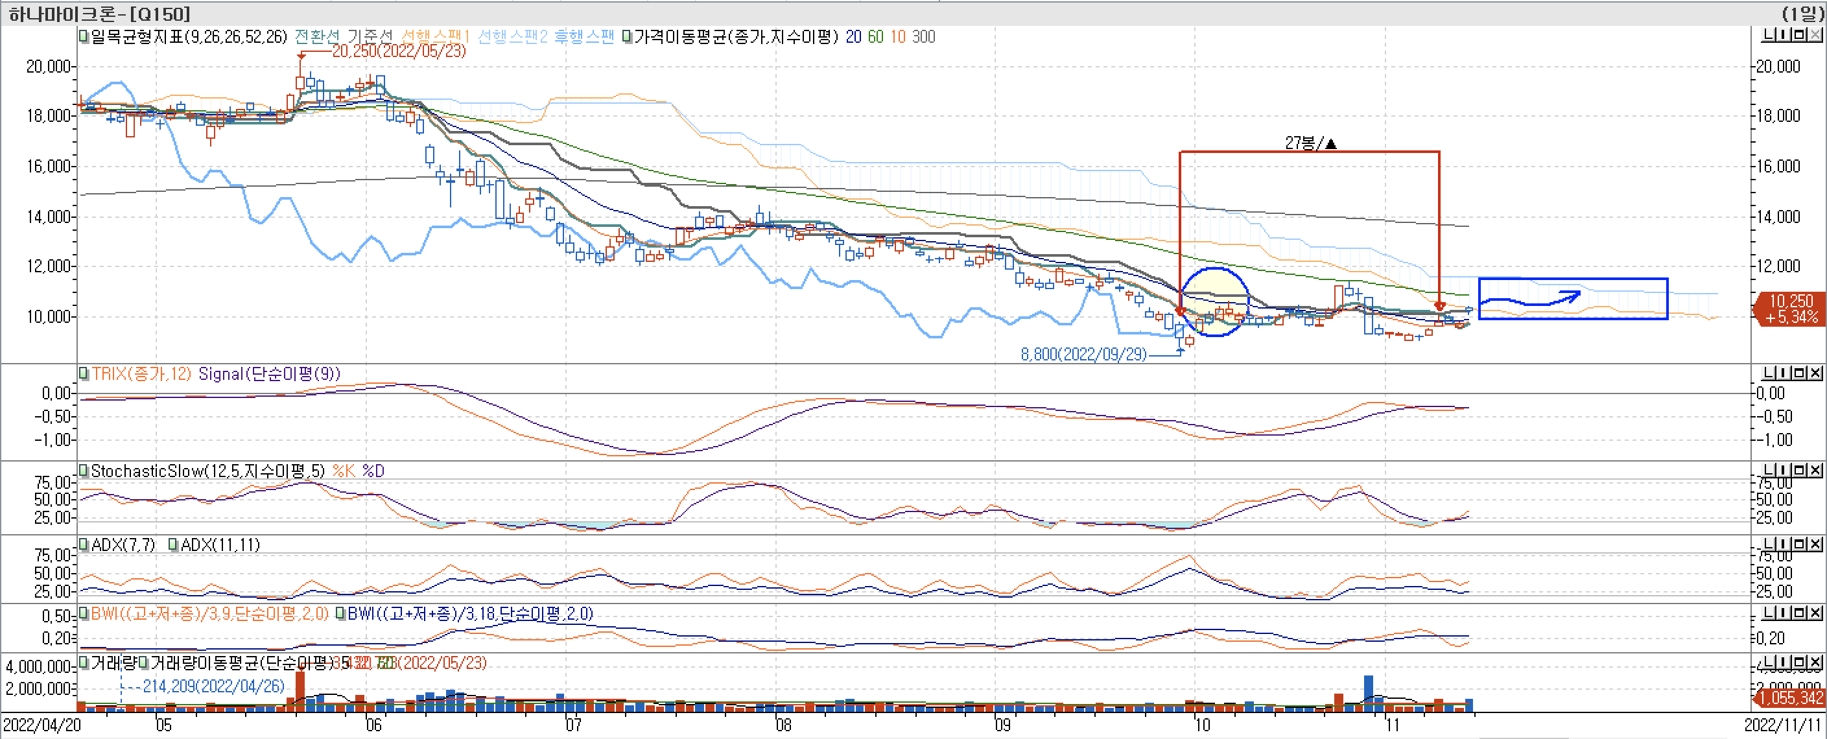
Task: Close the ADX indicator panel
Action: [1815, 544]
